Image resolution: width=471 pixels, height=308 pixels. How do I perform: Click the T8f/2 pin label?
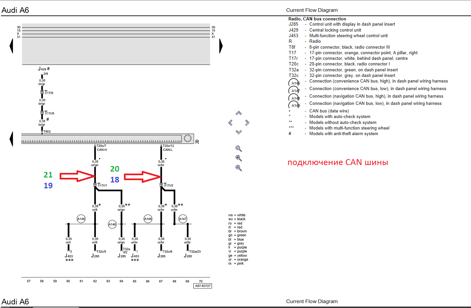point(47,131)
